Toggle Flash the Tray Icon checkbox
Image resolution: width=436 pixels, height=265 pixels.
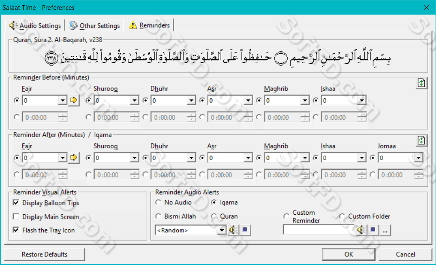[x=16, y=230]
